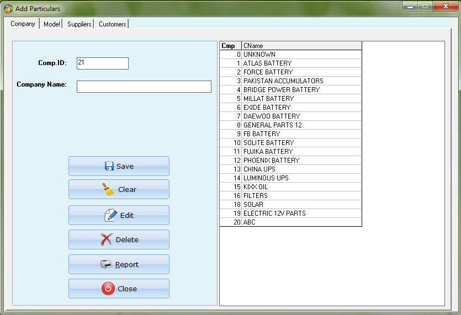Open the Suppliers tab
The image size is (461, 315).
(79, 24)
